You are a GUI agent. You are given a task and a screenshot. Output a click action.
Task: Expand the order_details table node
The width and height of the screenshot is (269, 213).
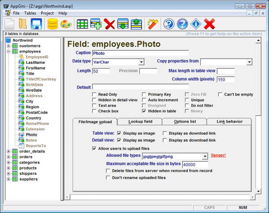coord(9,151)
